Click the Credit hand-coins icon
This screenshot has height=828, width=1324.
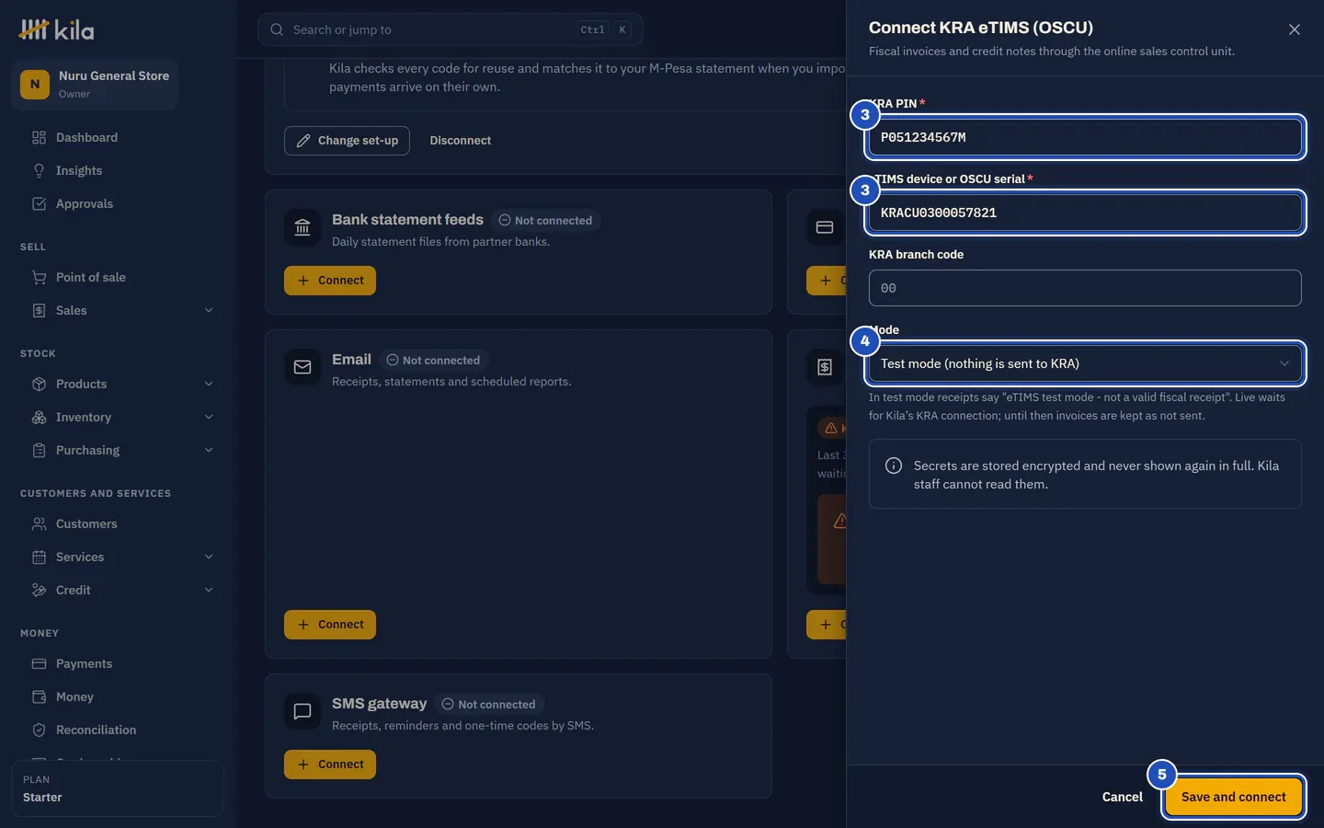pyautogui.click(x=39, y=590)
